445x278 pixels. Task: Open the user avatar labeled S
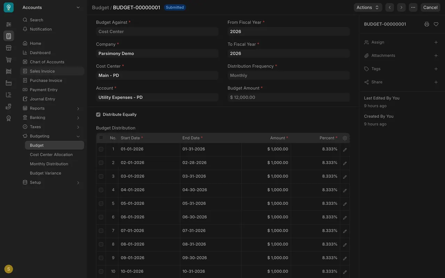[9, 269]
